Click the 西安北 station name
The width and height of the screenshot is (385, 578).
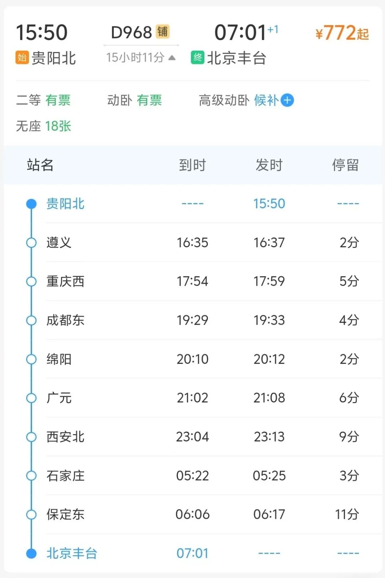[65, 437]
